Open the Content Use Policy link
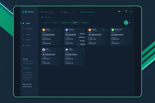This screenshot has width=155, height=103. 27,78
